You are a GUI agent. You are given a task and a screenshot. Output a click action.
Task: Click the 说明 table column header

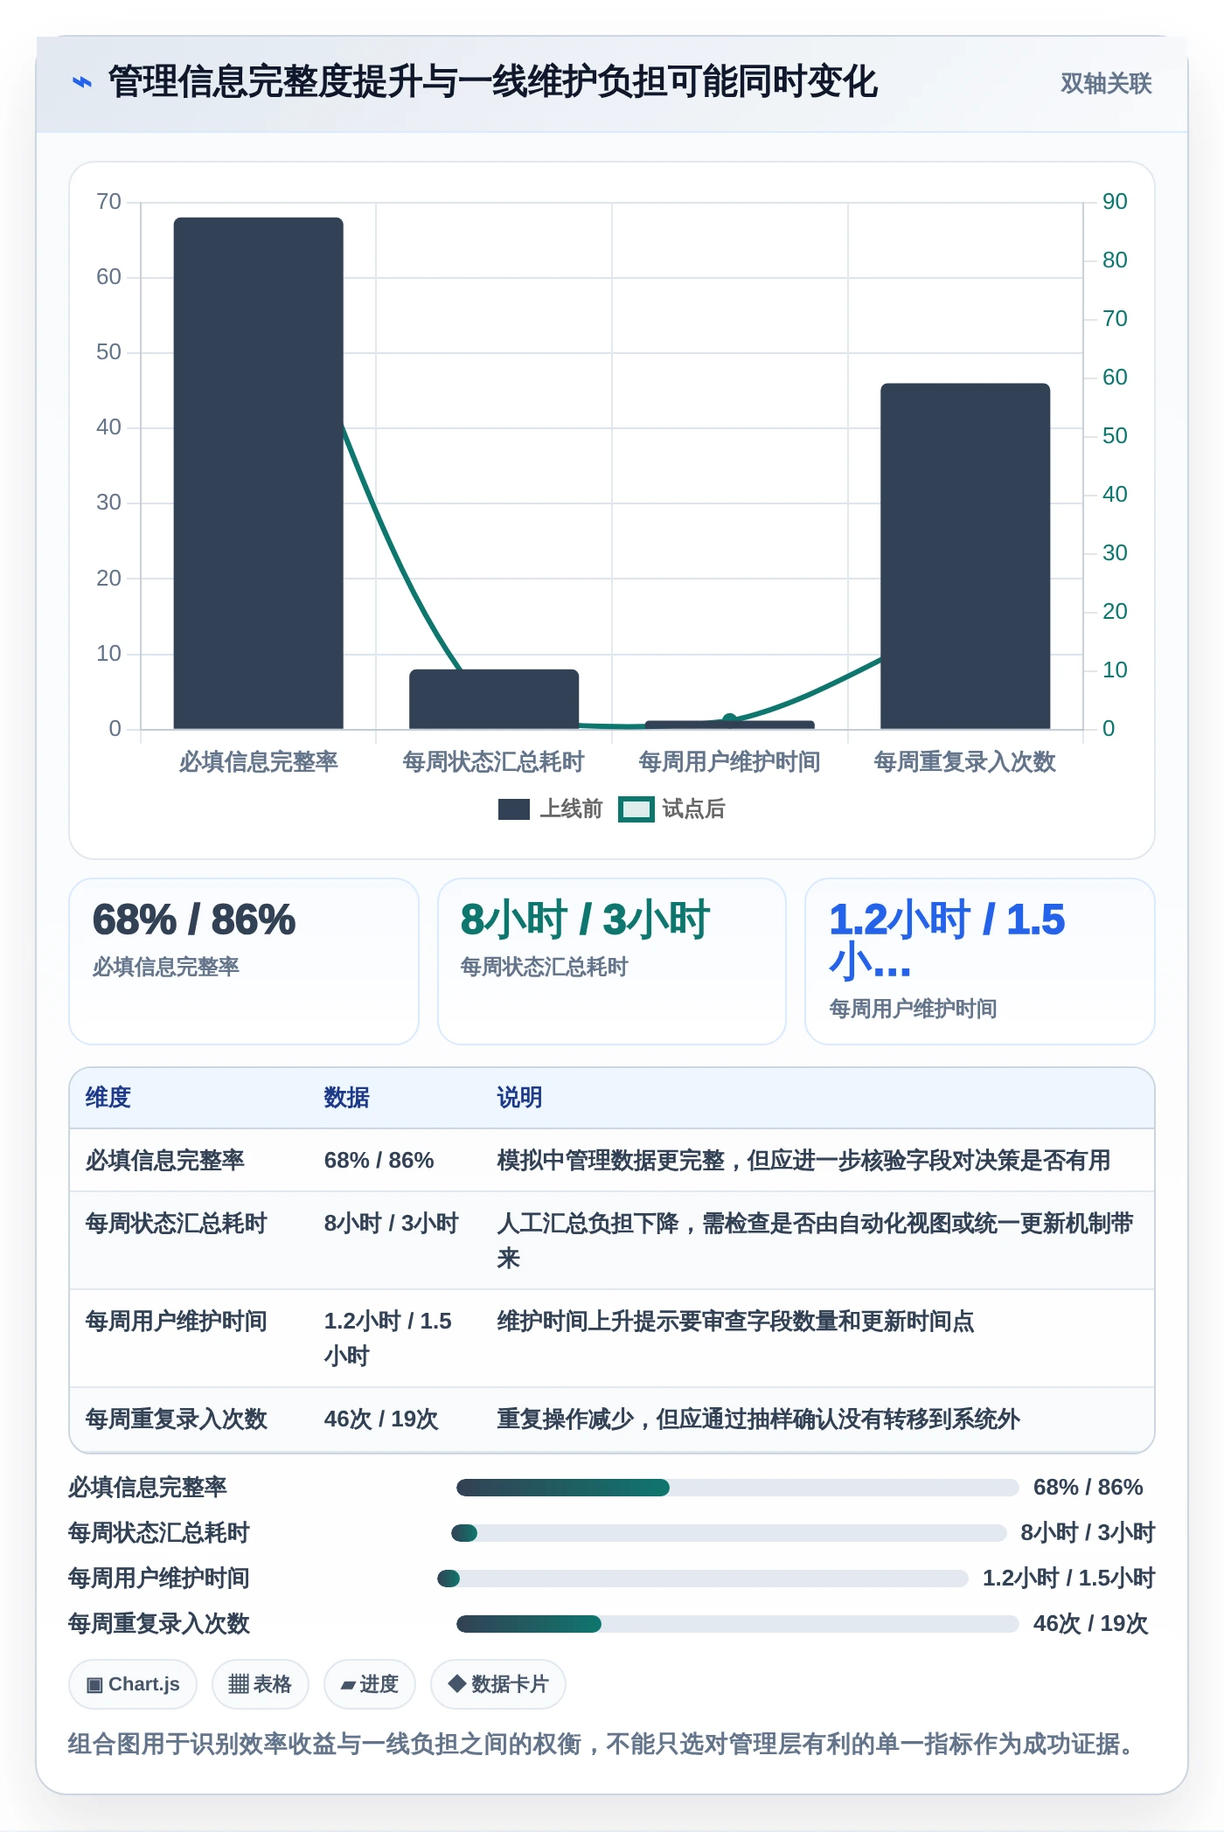click(x=519, y=1098)
